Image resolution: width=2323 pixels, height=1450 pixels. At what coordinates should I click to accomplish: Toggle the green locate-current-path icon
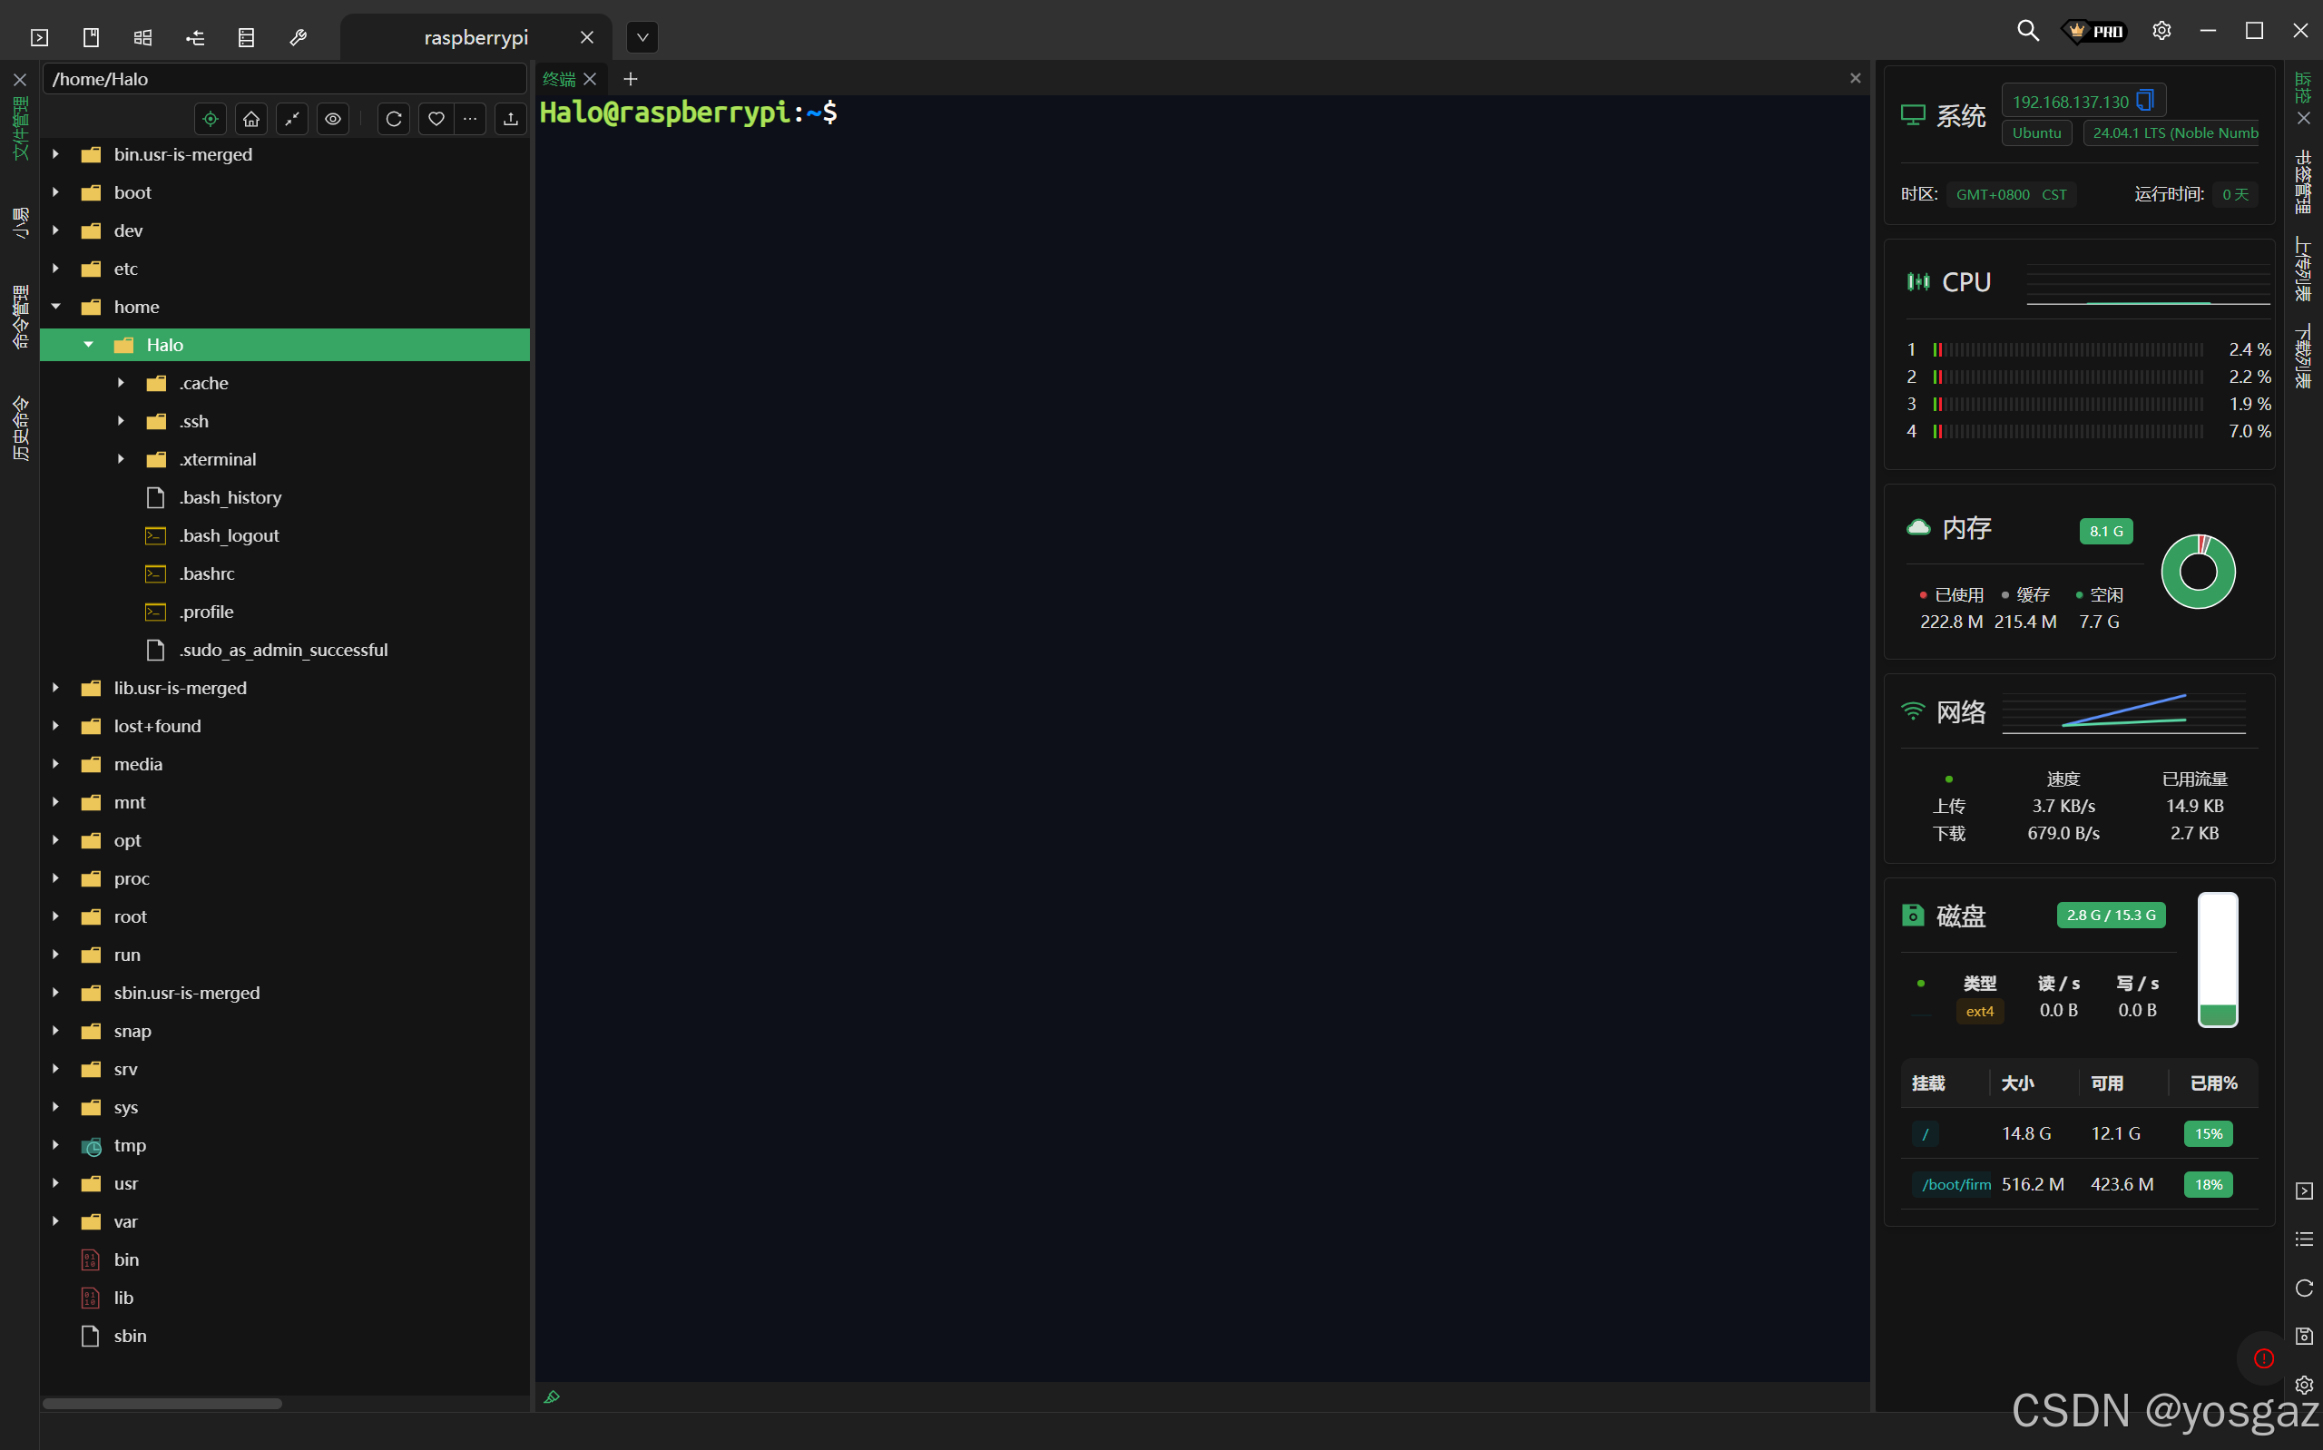tap(210, 119)
